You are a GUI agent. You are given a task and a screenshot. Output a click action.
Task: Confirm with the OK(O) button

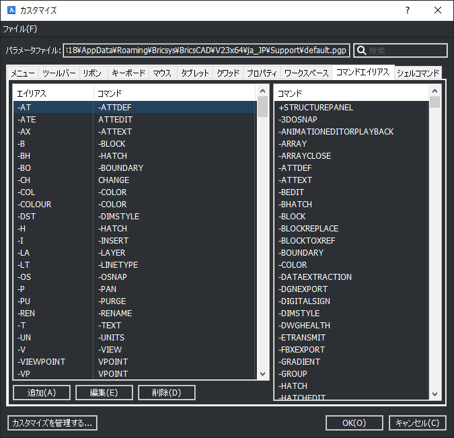point(354,423)
